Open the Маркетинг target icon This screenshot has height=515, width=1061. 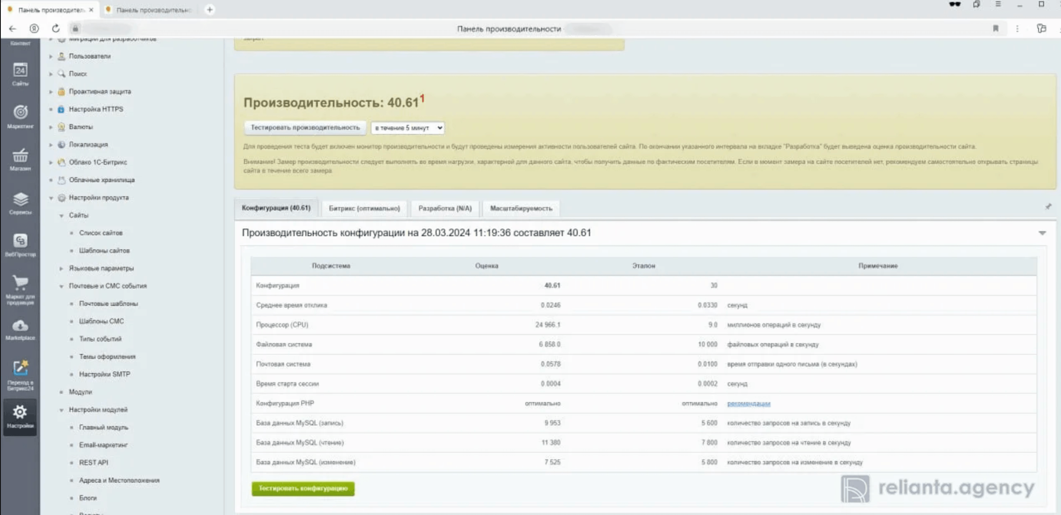(x=20, y=113)
